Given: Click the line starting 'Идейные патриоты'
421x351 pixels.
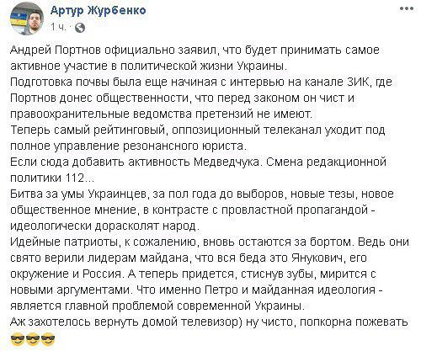Looking at the screenshot, I should point(210,242).
